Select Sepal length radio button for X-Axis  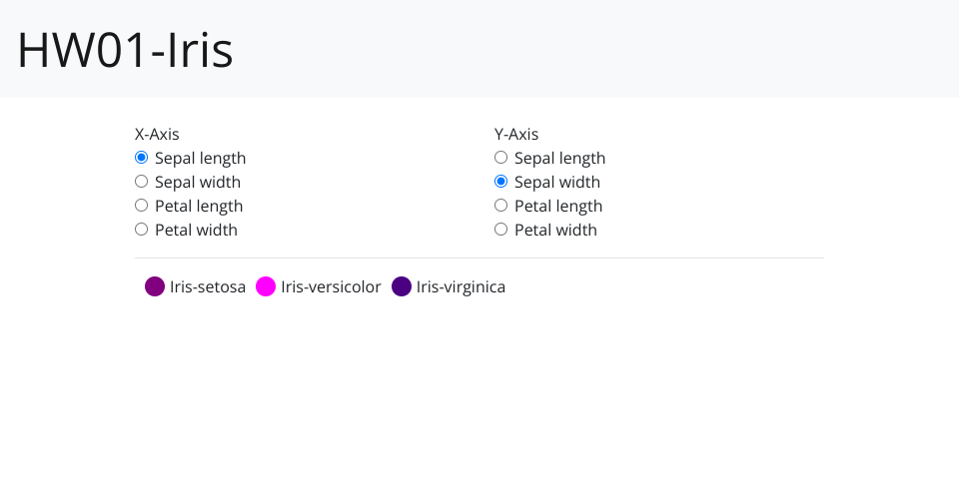[141, 158]
